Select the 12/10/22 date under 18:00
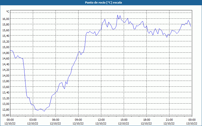Image resolution: width=202 pixels, height=126 pixels. pyautogui.click(x=146, y=123)
